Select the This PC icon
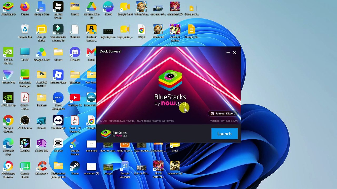The width and height of the screenshot is (337, 189). click(25, 54)
